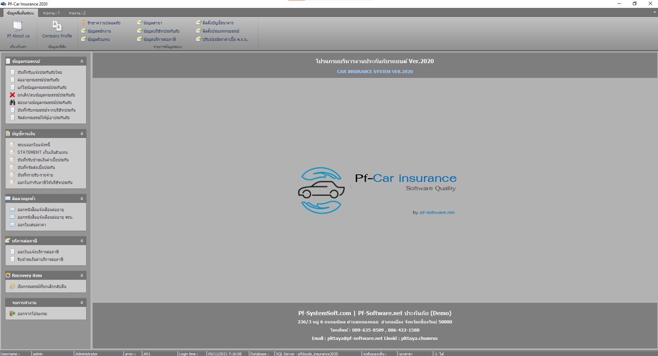Screen dimensions: 658x356
Task: Switch to the รายงาน : 1 tab
Action: [51, 13]
